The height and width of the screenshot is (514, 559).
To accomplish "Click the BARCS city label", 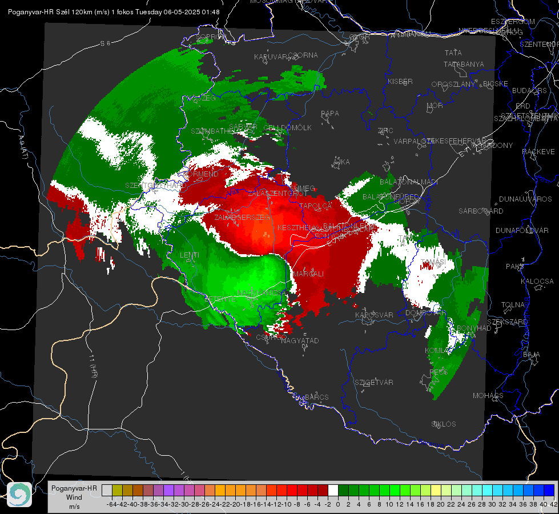I will tap(317, 397).
